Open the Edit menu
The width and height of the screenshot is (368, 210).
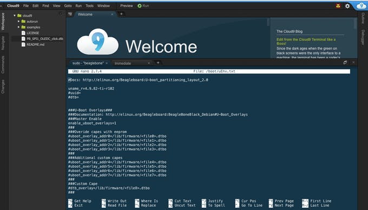(35, 6)
